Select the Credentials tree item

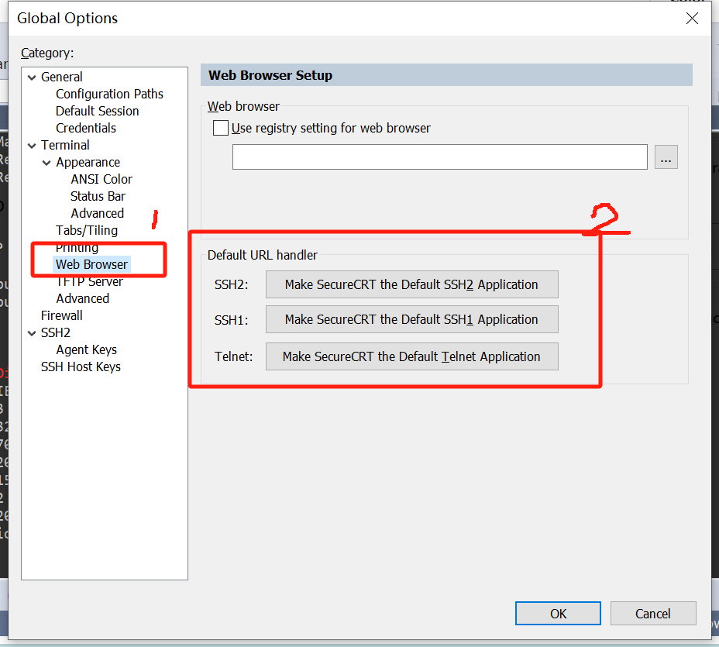tap(85, 128)
